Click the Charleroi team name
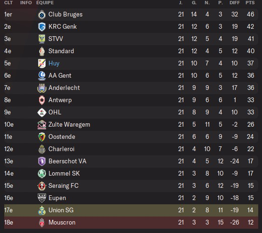 pyautogui.click(x=61, y=149)
